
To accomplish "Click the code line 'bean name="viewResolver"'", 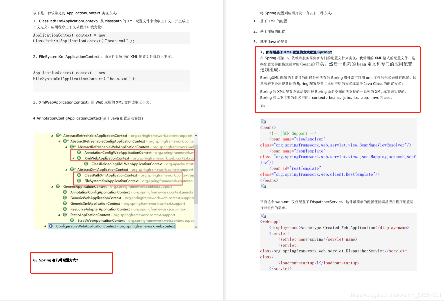I will click(297, 139).
